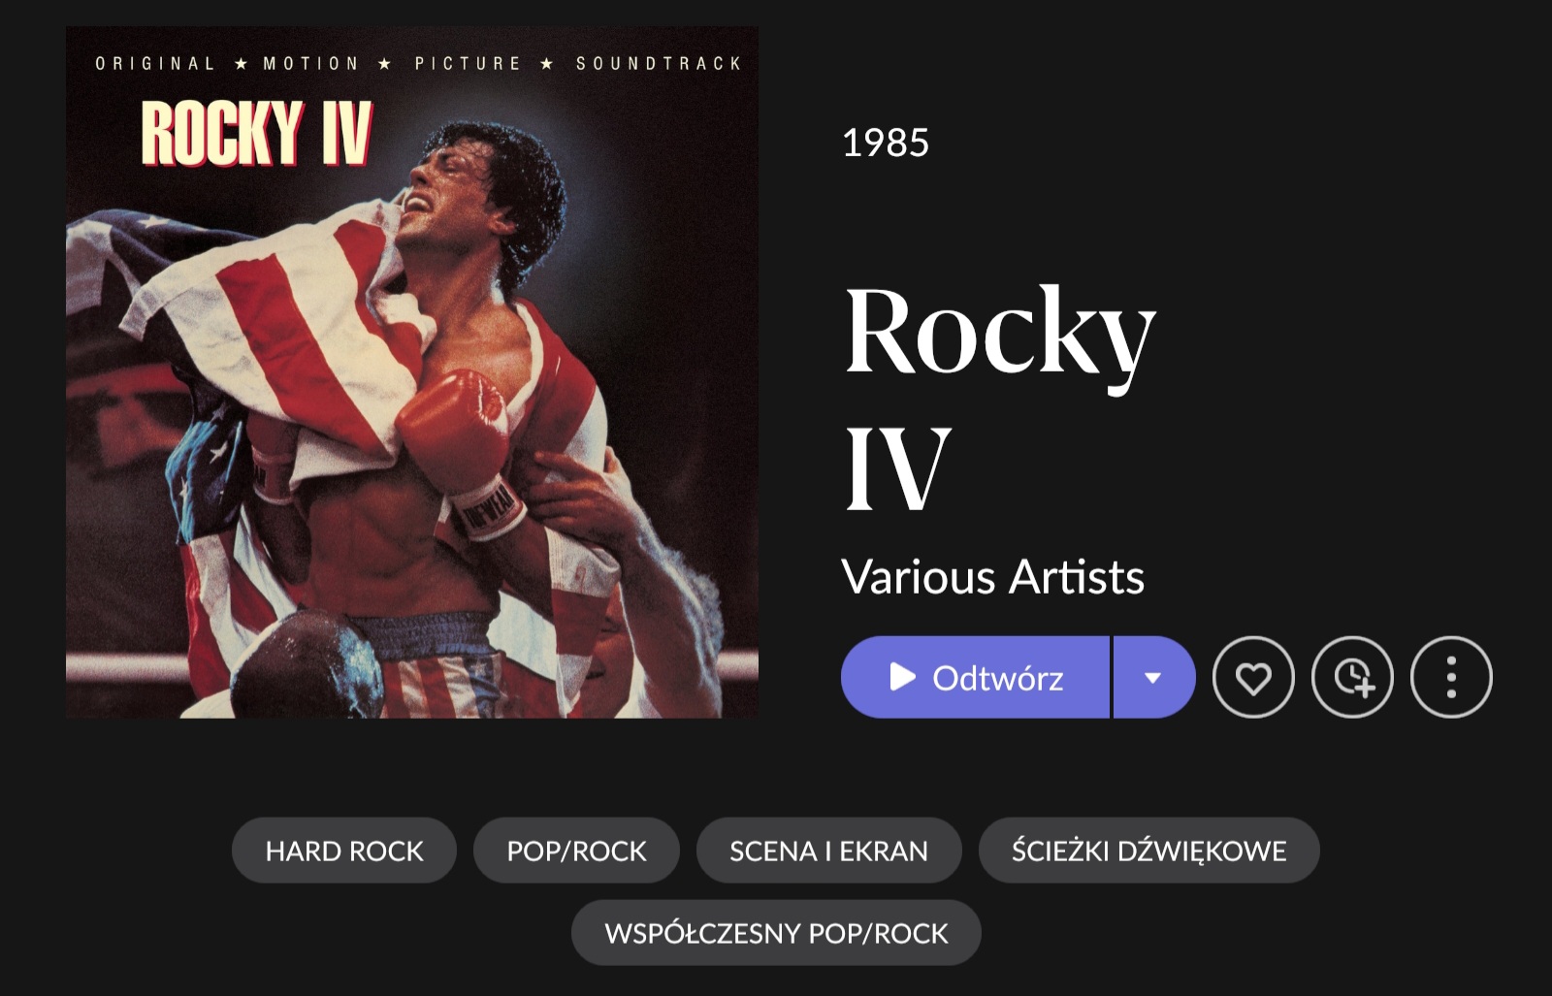1552x996 pixels.
Task: Start playback with the Odtwórz button
Action: tap(975, 677)
